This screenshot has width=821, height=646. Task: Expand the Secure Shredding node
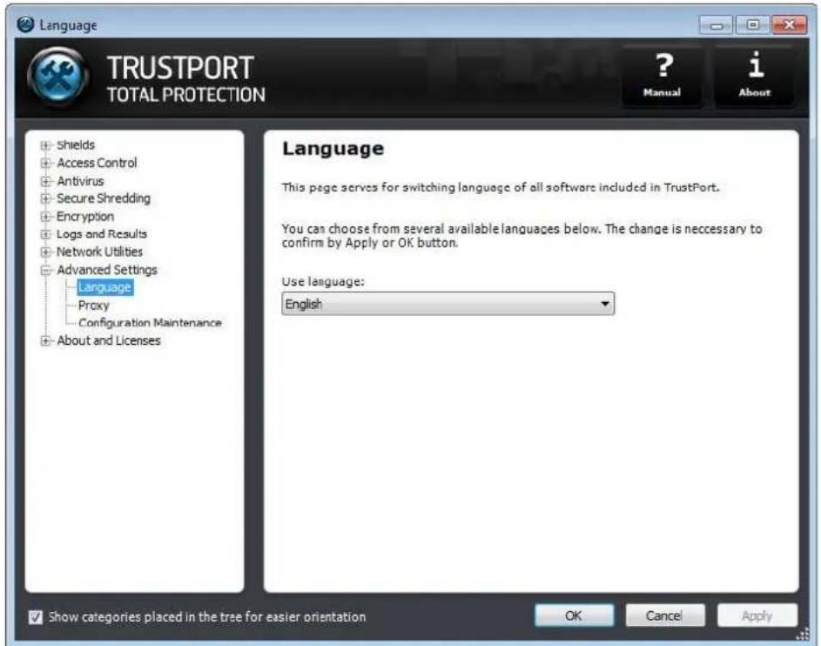45,199
